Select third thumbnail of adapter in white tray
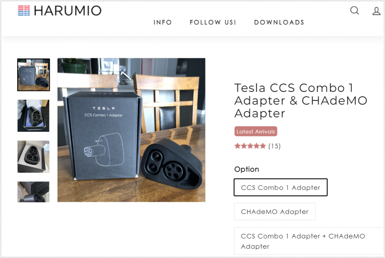This screenshot has height=258, width=385. point(33,156)
